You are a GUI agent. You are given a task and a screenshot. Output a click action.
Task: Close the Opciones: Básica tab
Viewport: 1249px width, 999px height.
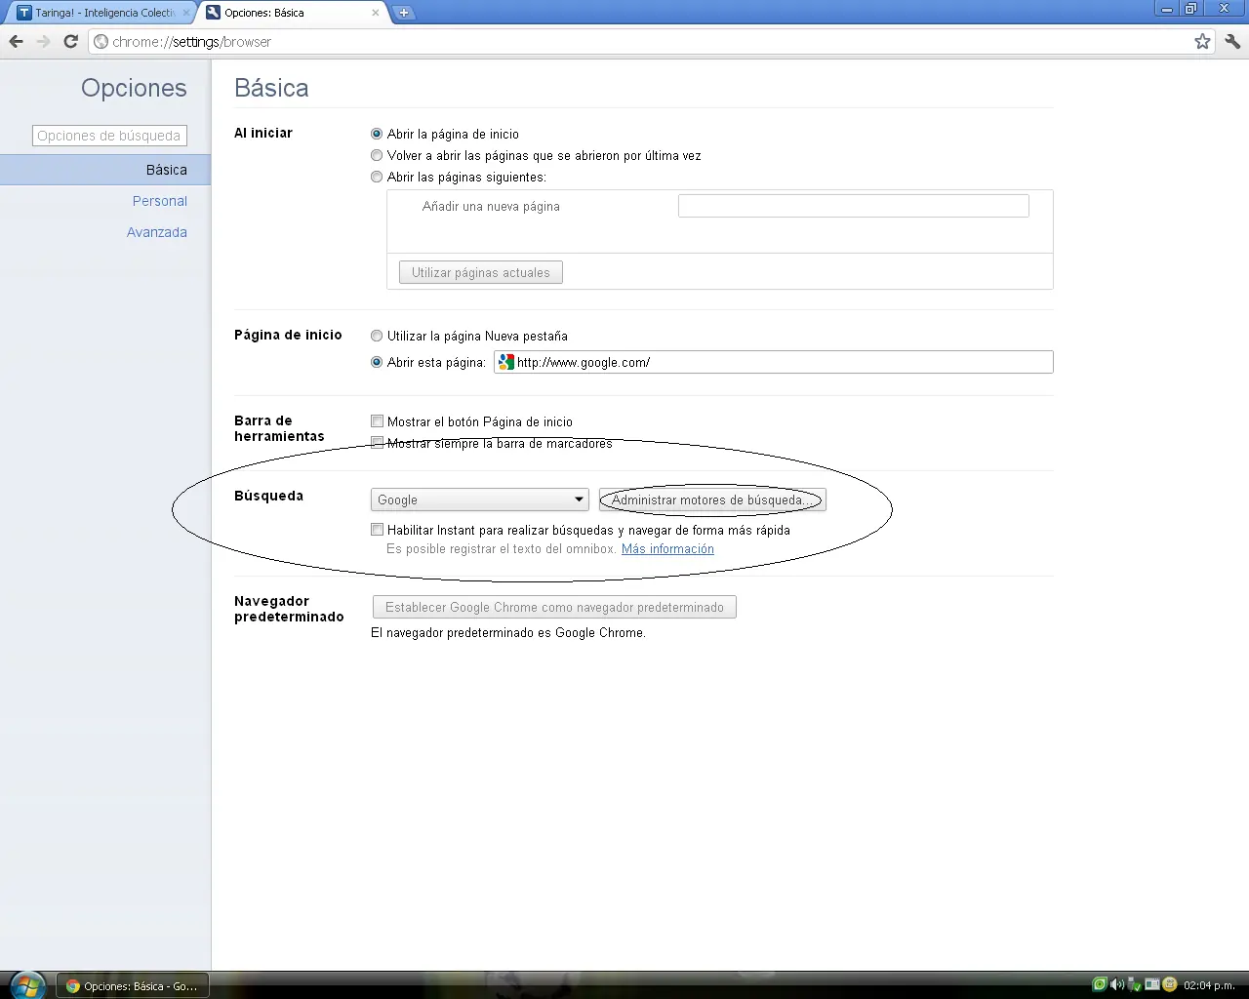click(375, 13)
